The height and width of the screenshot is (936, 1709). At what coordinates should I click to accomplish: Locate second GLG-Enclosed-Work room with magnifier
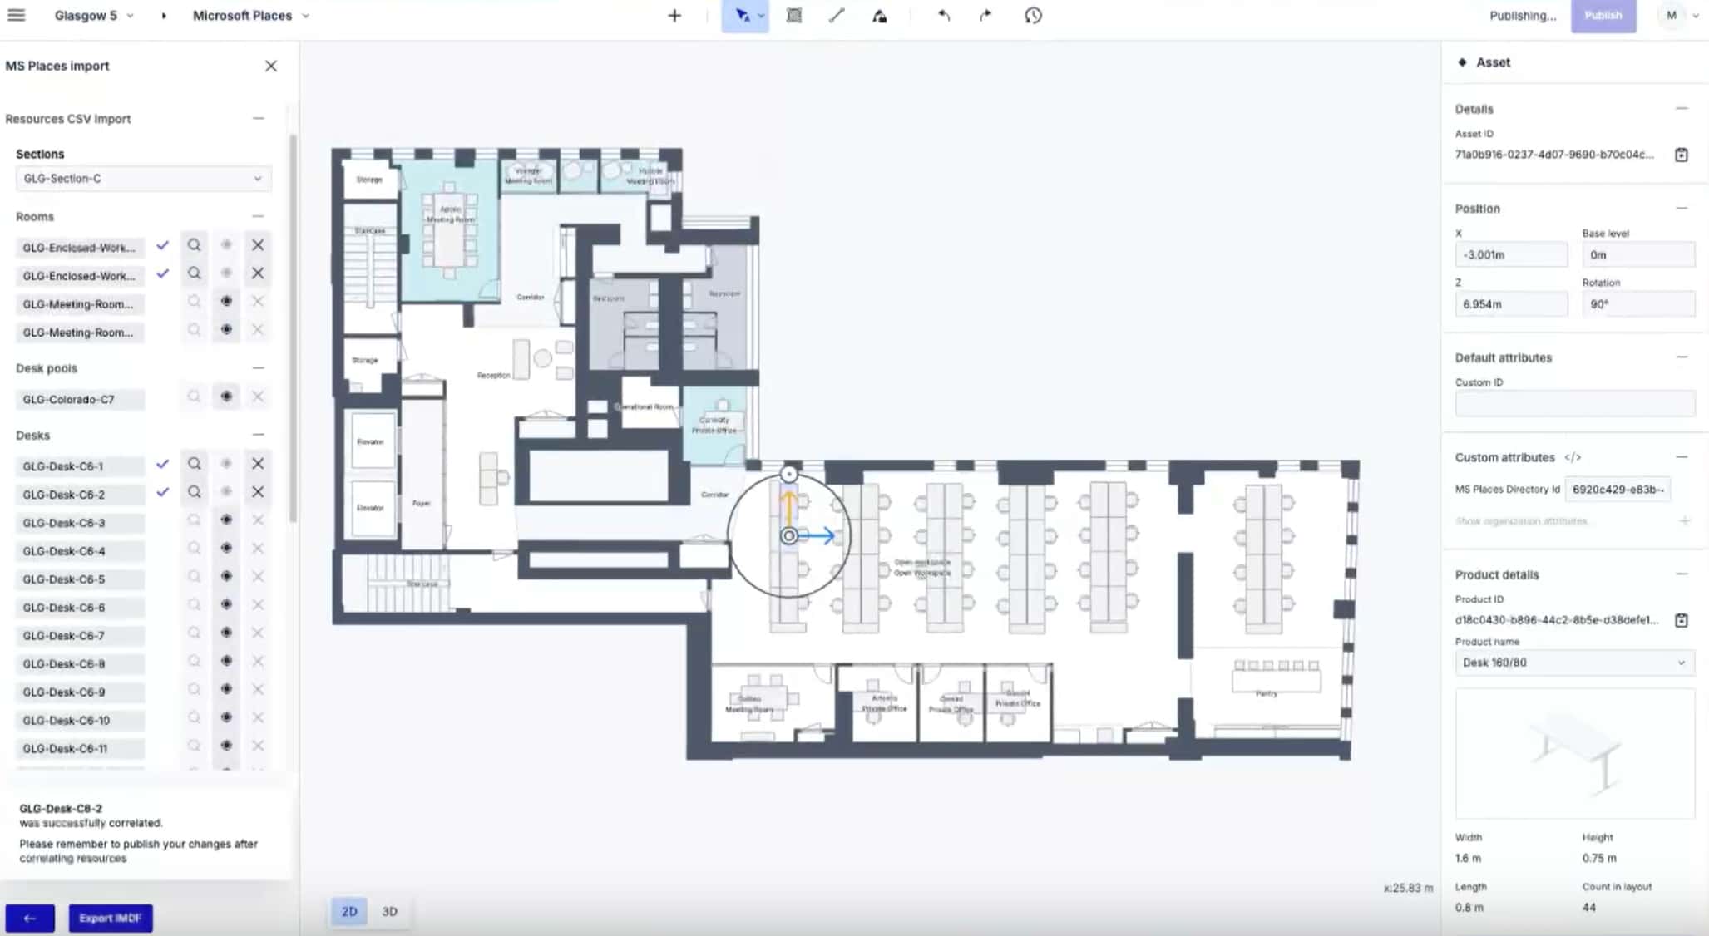click(x=194, y=273)
